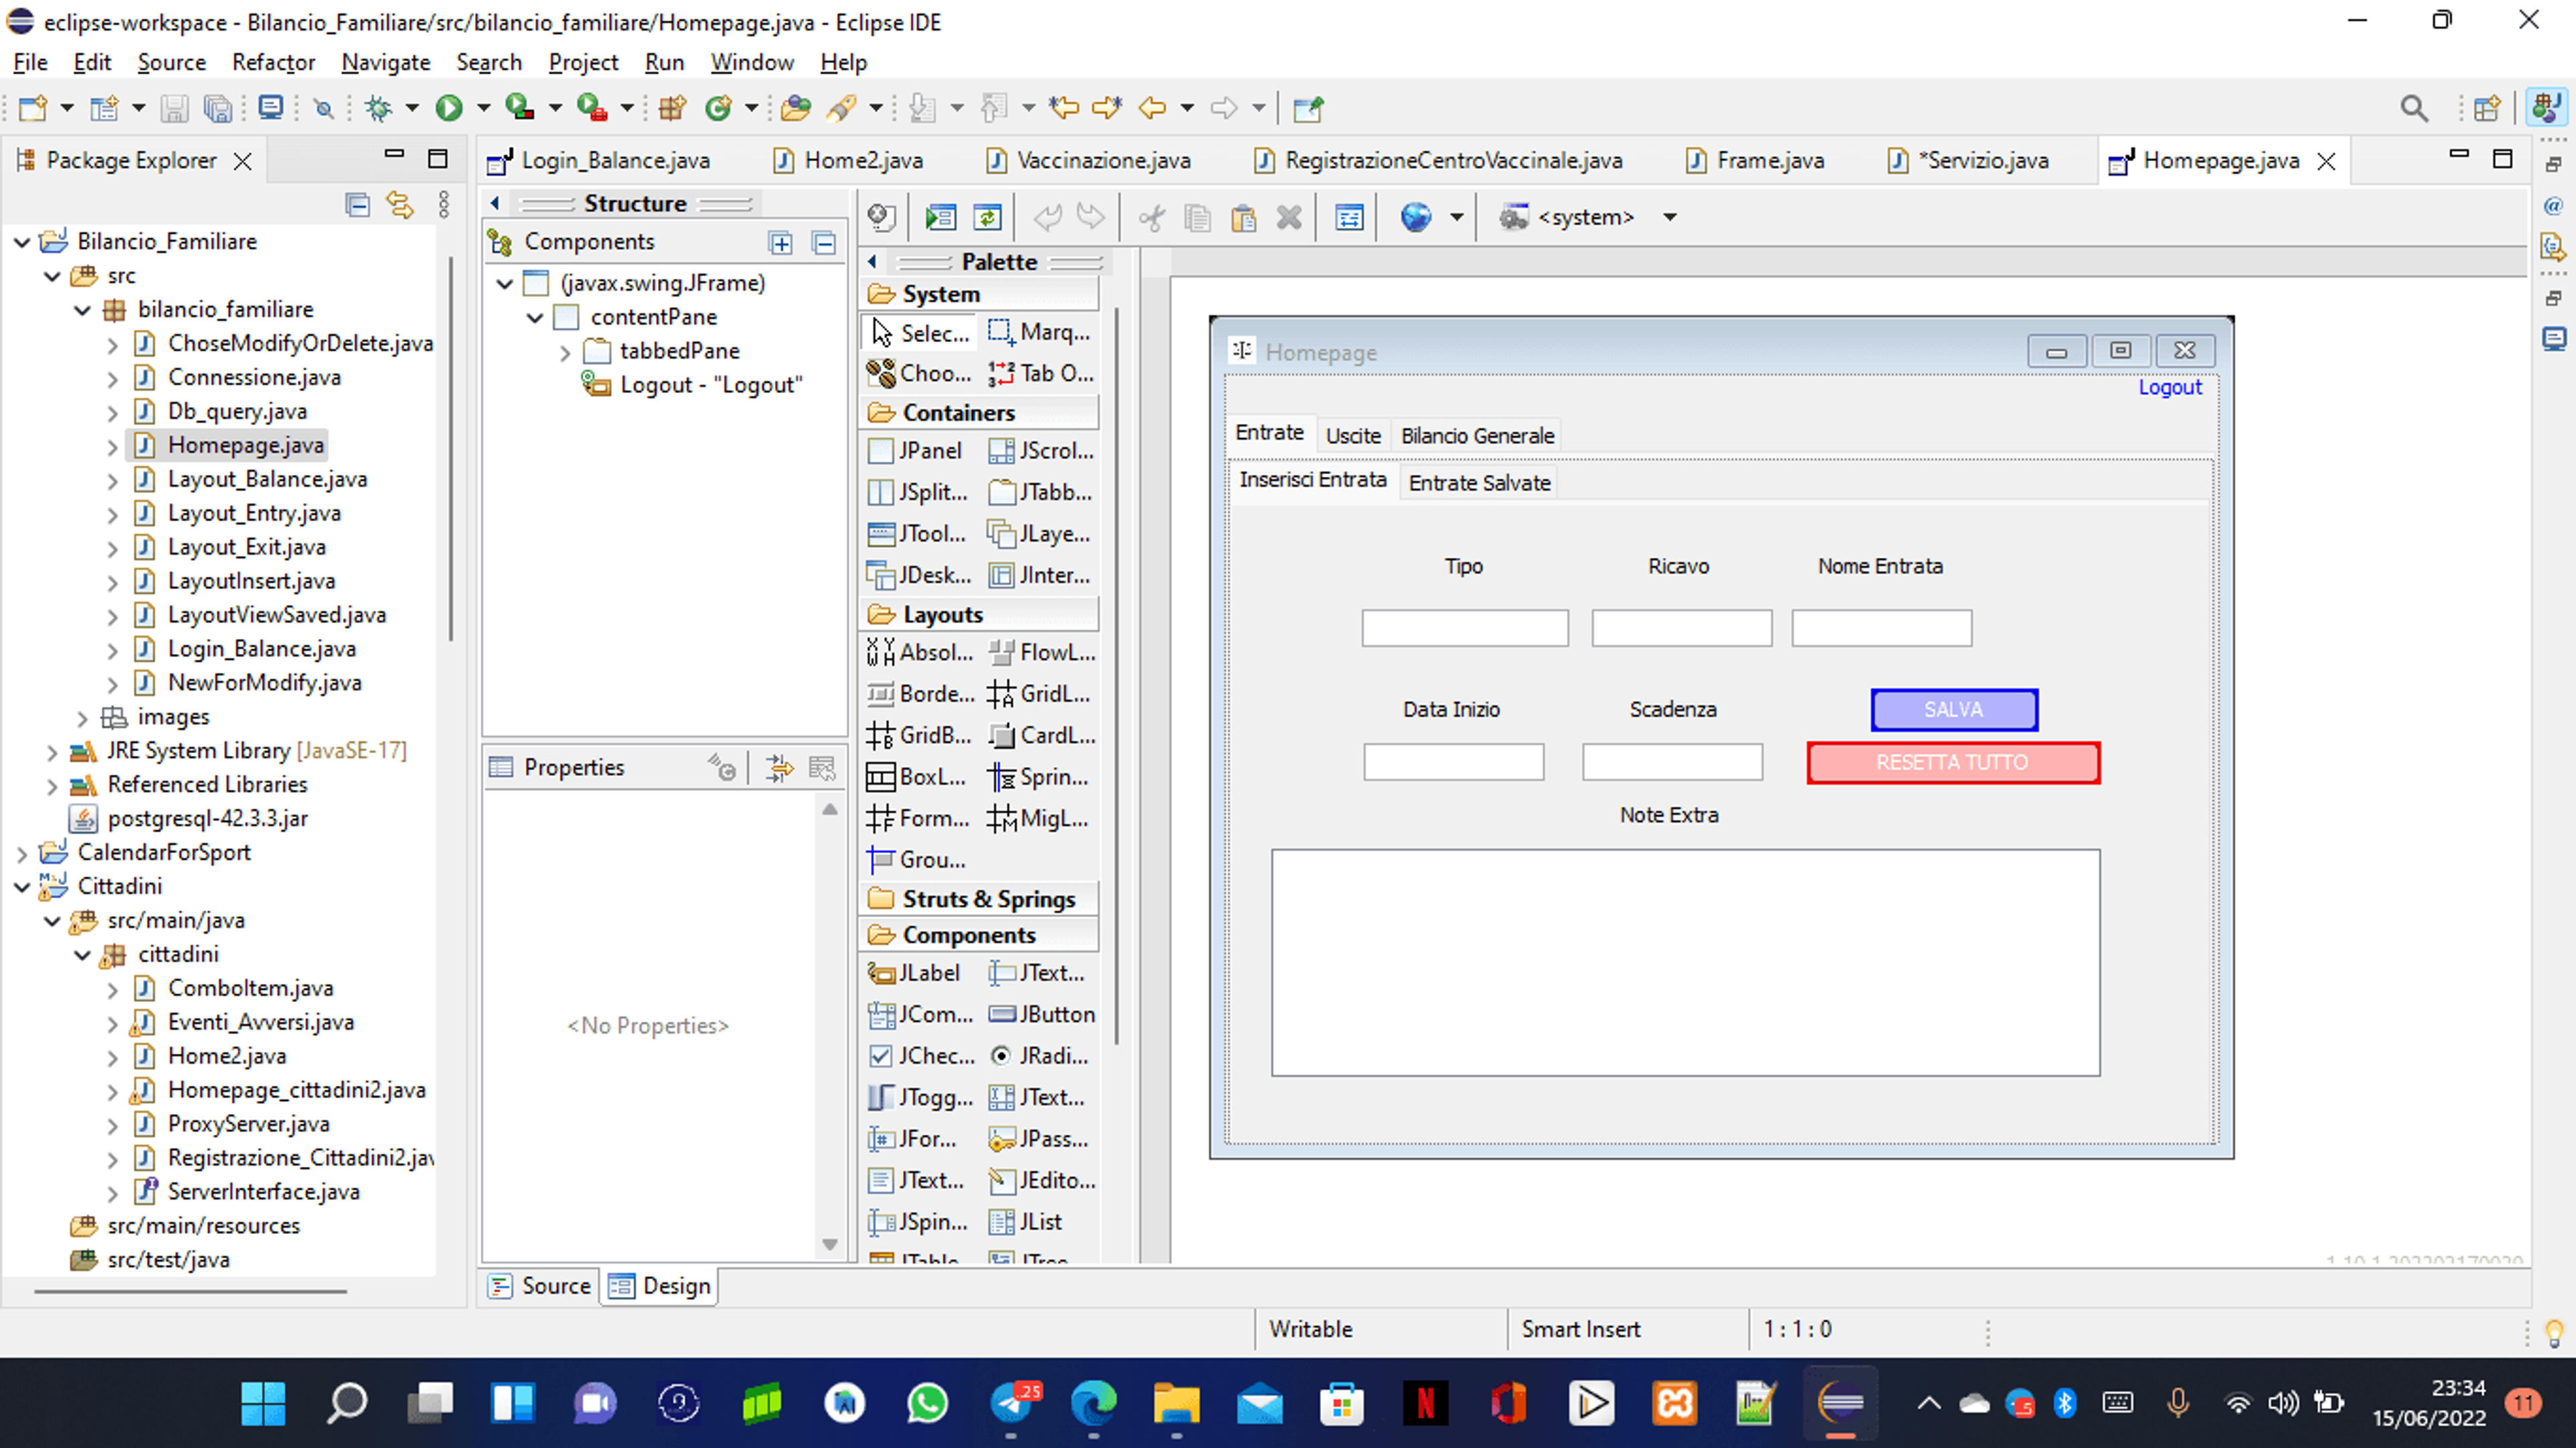
Task: Select Db_query.java in Package Explorer
Action: click(237, 411)
